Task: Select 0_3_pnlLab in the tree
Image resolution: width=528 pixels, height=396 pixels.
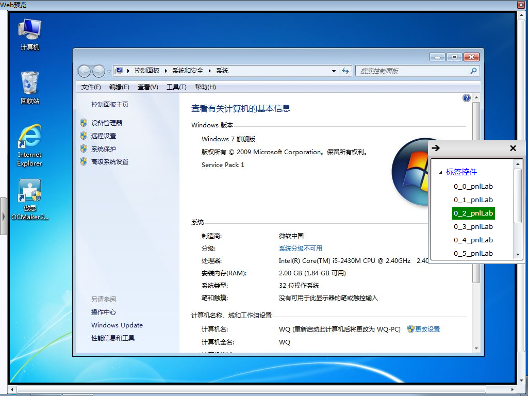Action: [x=473, y=227]
